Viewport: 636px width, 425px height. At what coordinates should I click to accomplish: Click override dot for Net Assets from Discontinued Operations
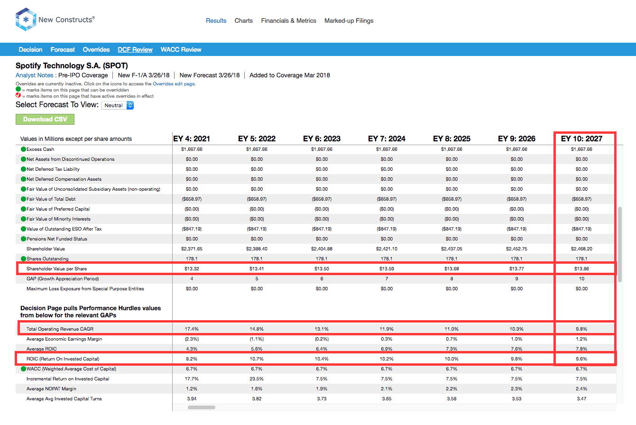tap(23, 159)
